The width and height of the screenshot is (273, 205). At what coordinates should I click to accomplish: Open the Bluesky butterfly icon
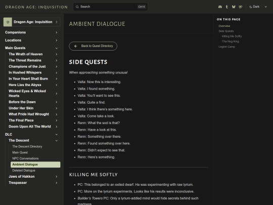click(x=234, y=7)
